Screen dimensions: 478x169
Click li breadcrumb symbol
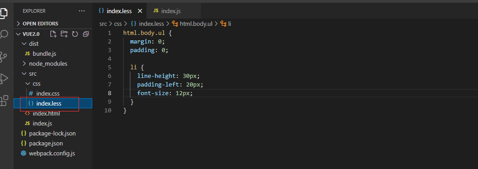point(229,24)
